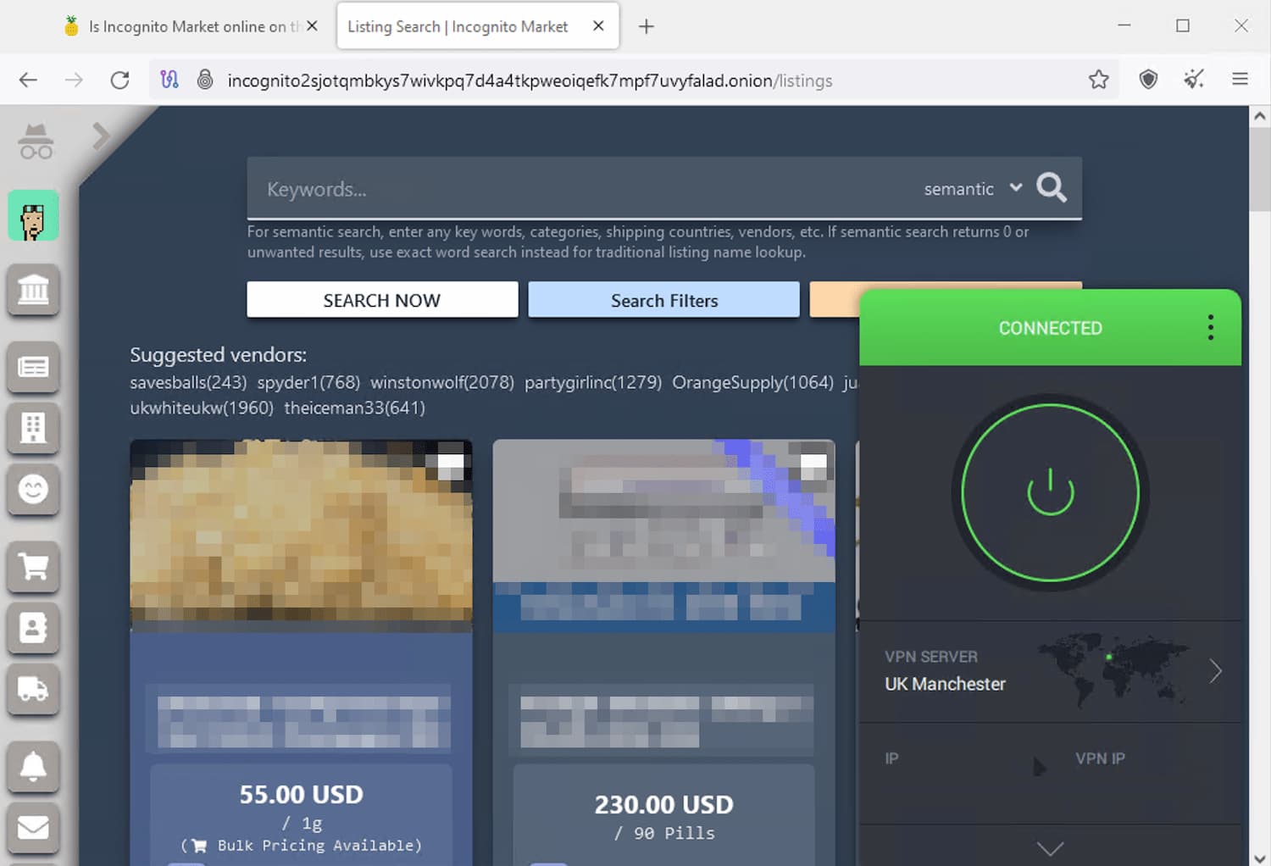Select suggested vendor OrangeSupply(1064)

(x=752, y=382)
